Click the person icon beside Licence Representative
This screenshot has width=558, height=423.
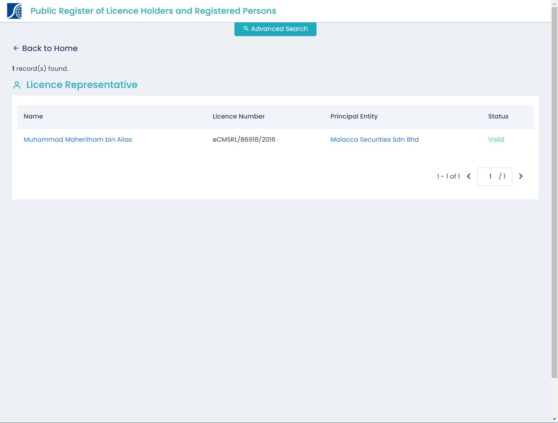pyautogui.click(x=17, y=85)
